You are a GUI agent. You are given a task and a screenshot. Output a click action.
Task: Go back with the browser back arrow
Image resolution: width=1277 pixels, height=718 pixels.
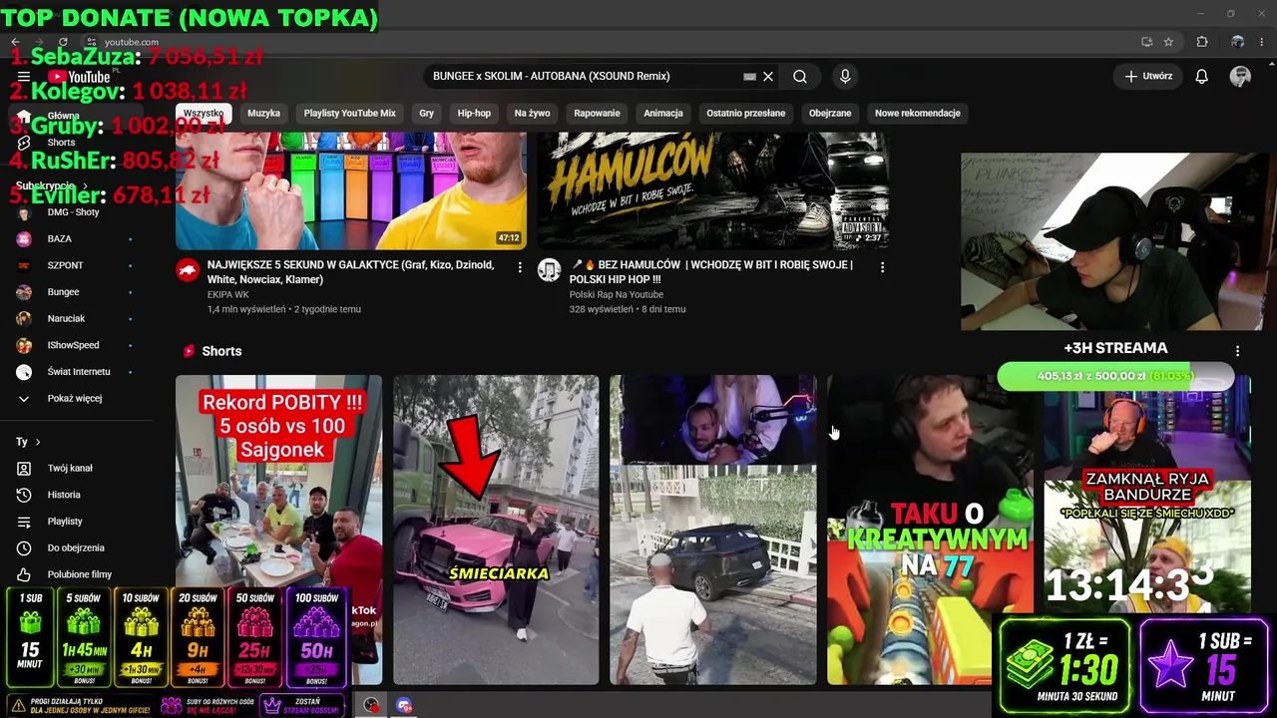[15, 42]
